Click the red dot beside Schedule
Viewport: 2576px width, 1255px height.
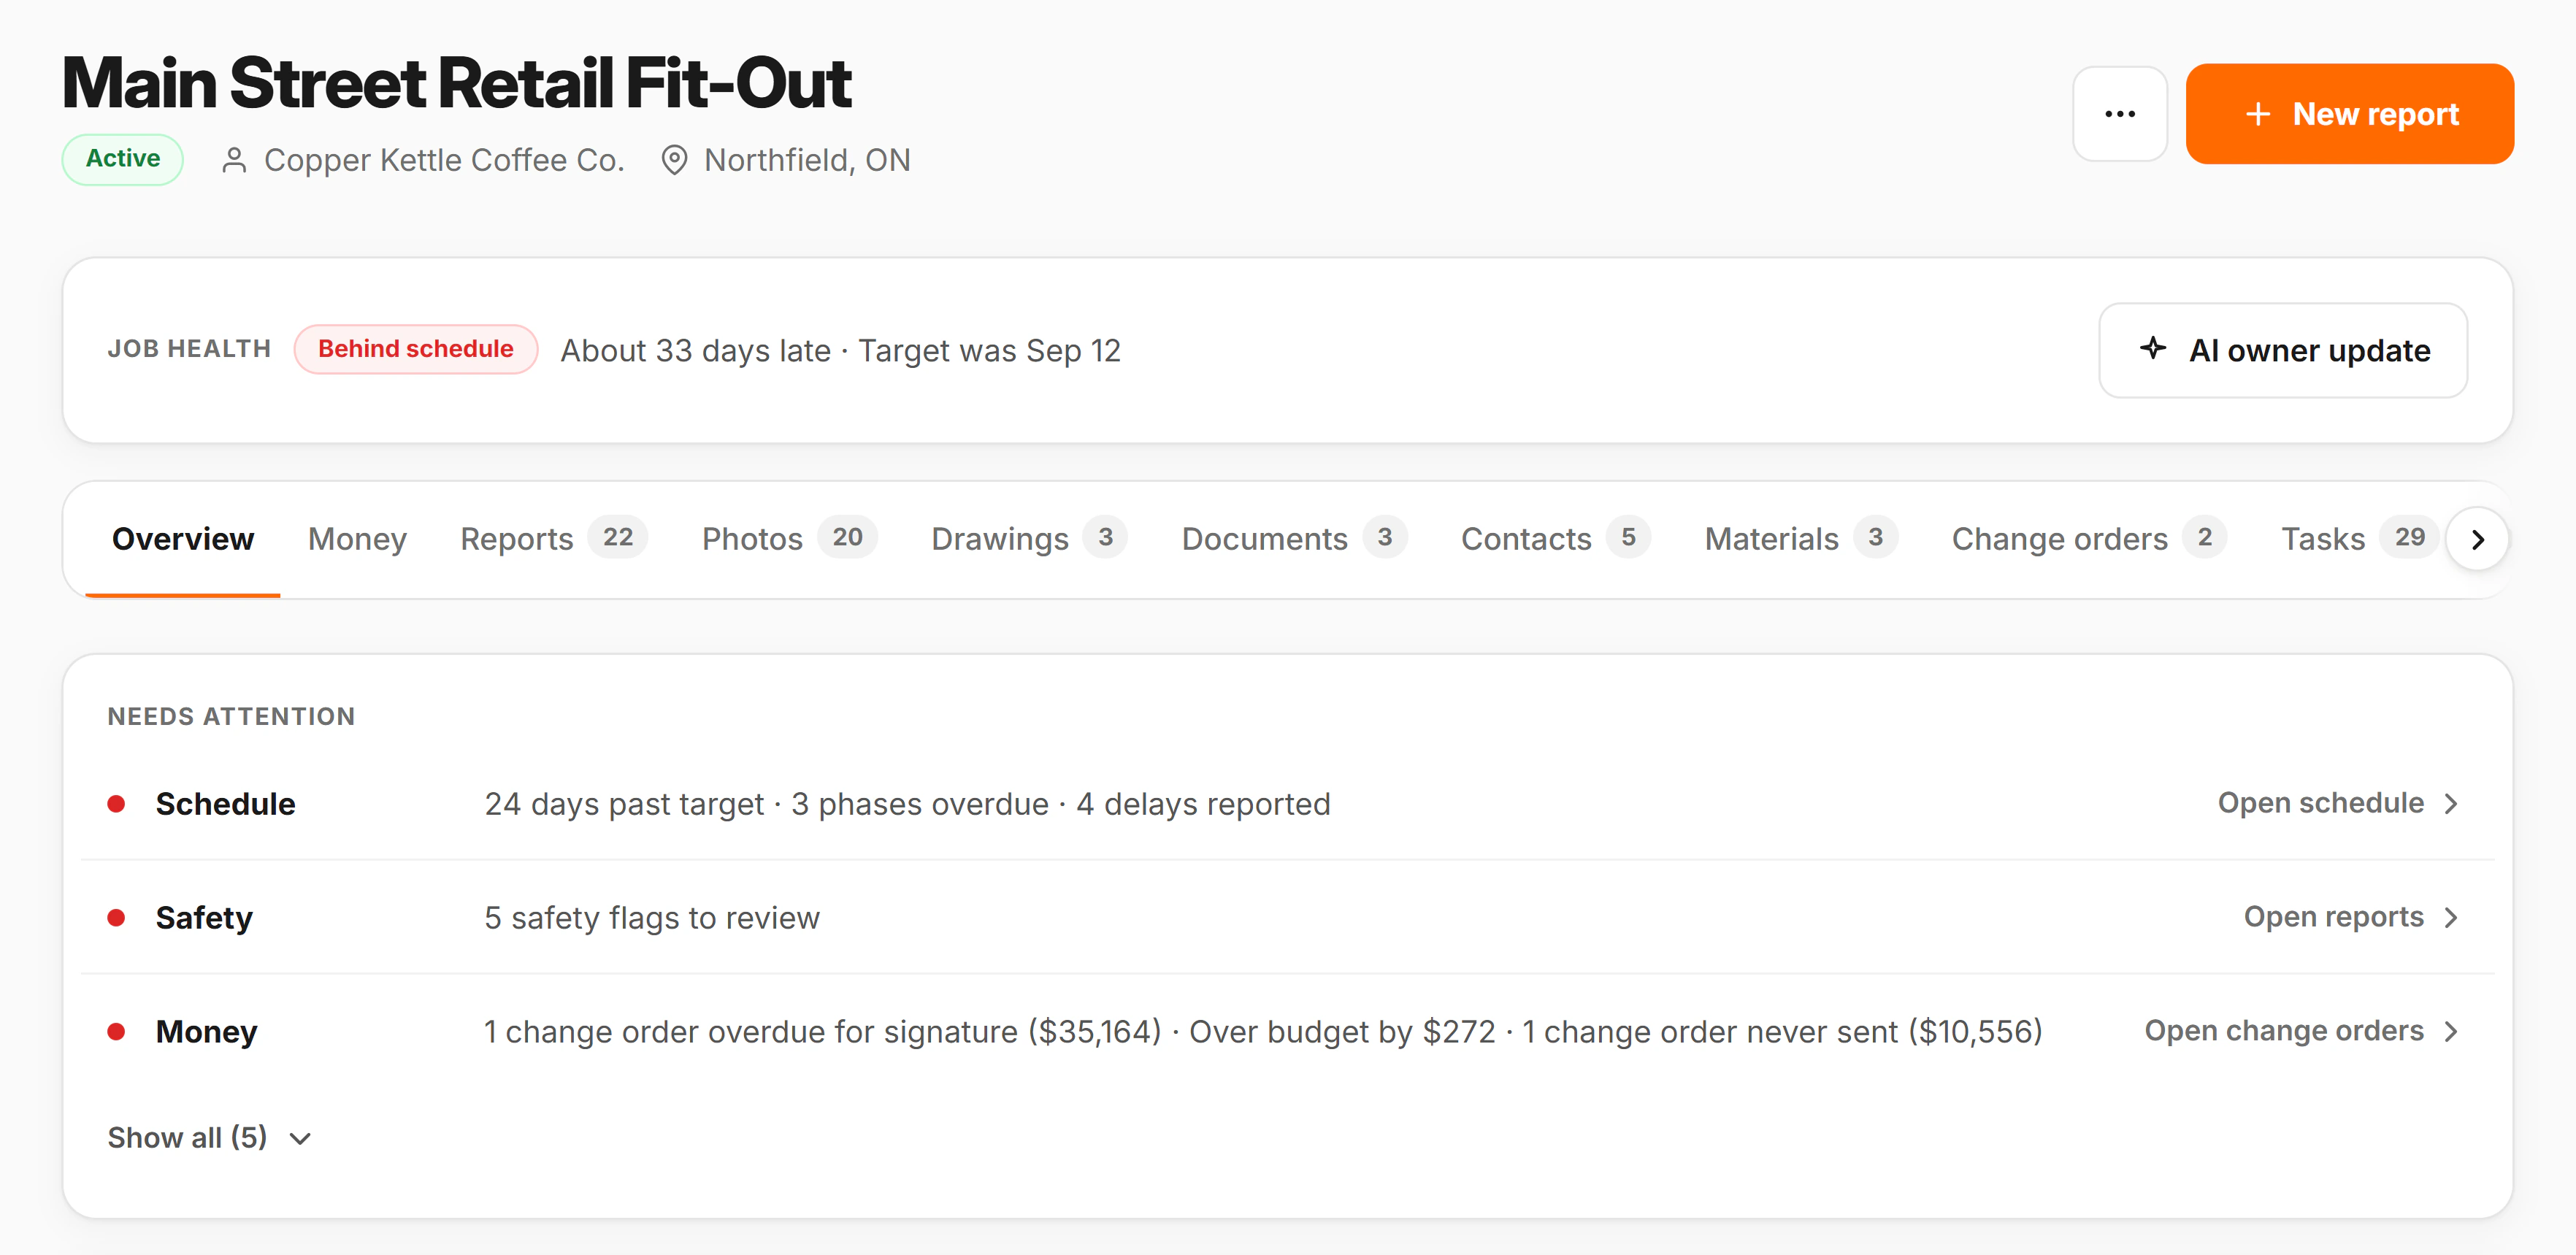point(116,804)
